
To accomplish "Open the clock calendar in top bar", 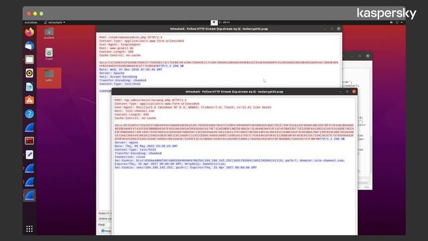I will pos(225,22).
